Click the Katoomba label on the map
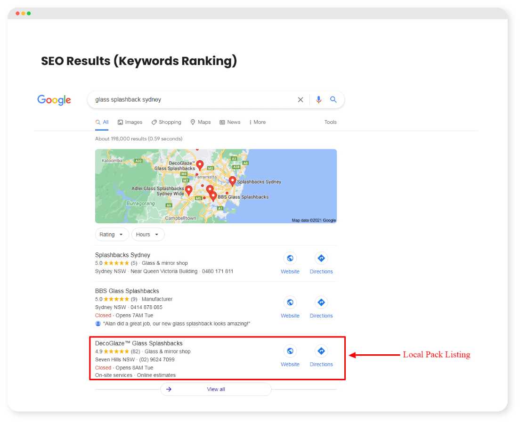The image size is (520, 424). click(x=112, y=161)
